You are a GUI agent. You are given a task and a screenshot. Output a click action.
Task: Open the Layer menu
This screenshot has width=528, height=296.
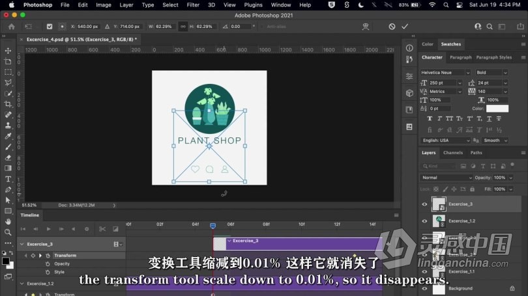(126, 5)
